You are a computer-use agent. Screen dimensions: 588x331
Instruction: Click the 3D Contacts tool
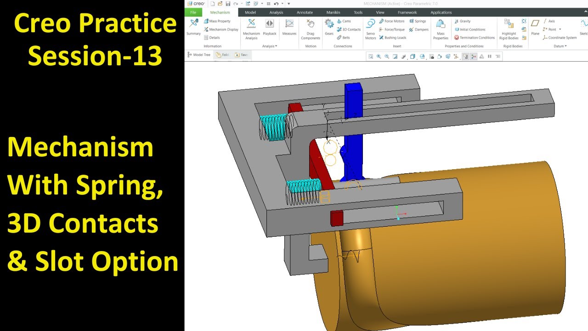[348, 29]
